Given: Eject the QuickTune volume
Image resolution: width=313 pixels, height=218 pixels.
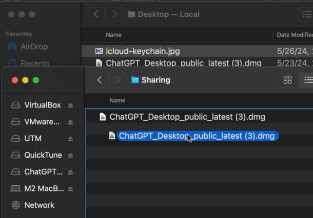Looking at the screenshot, I should tap(70, 156).
